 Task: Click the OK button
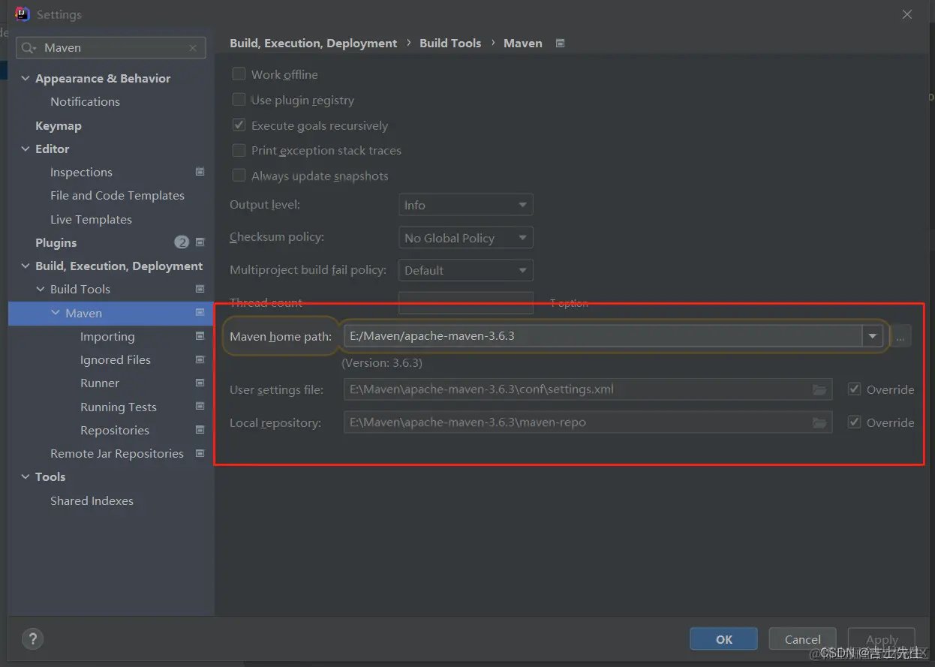pyautogui.click(x=724, y=639)
